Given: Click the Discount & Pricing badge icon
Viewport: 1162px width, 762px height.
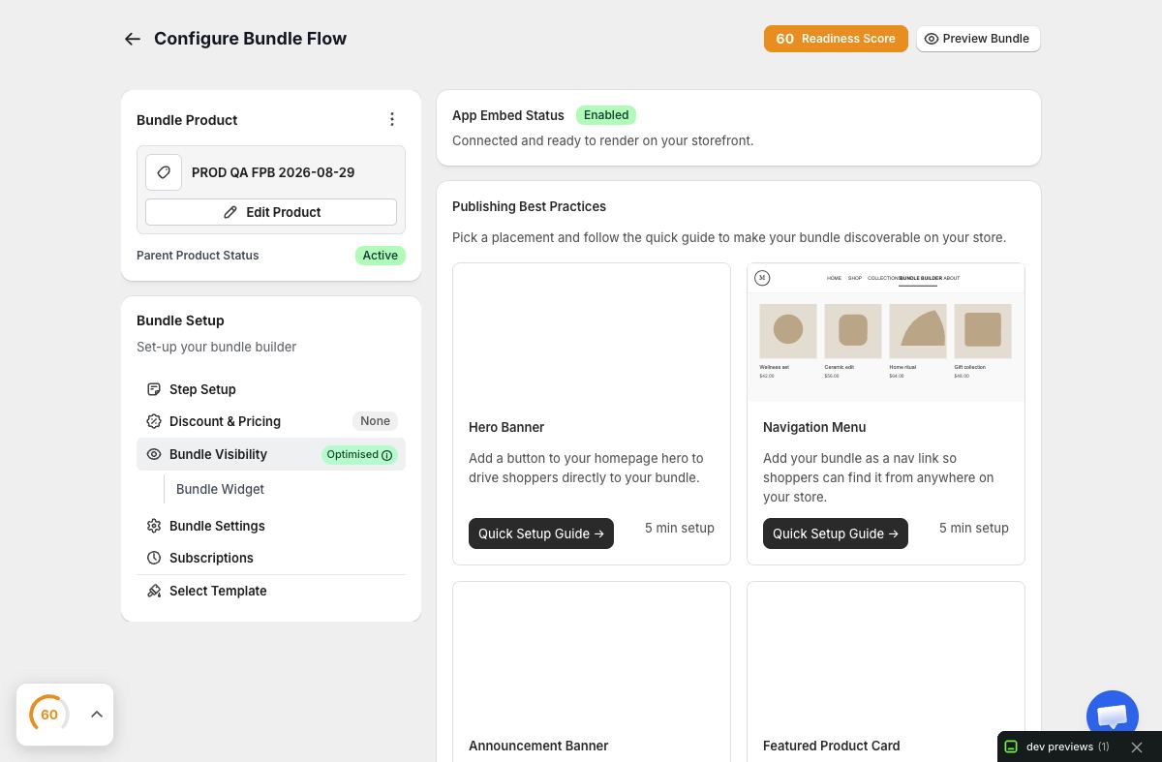Looking at the screenshot, I should pyautogui.click(x=154, y=421).
